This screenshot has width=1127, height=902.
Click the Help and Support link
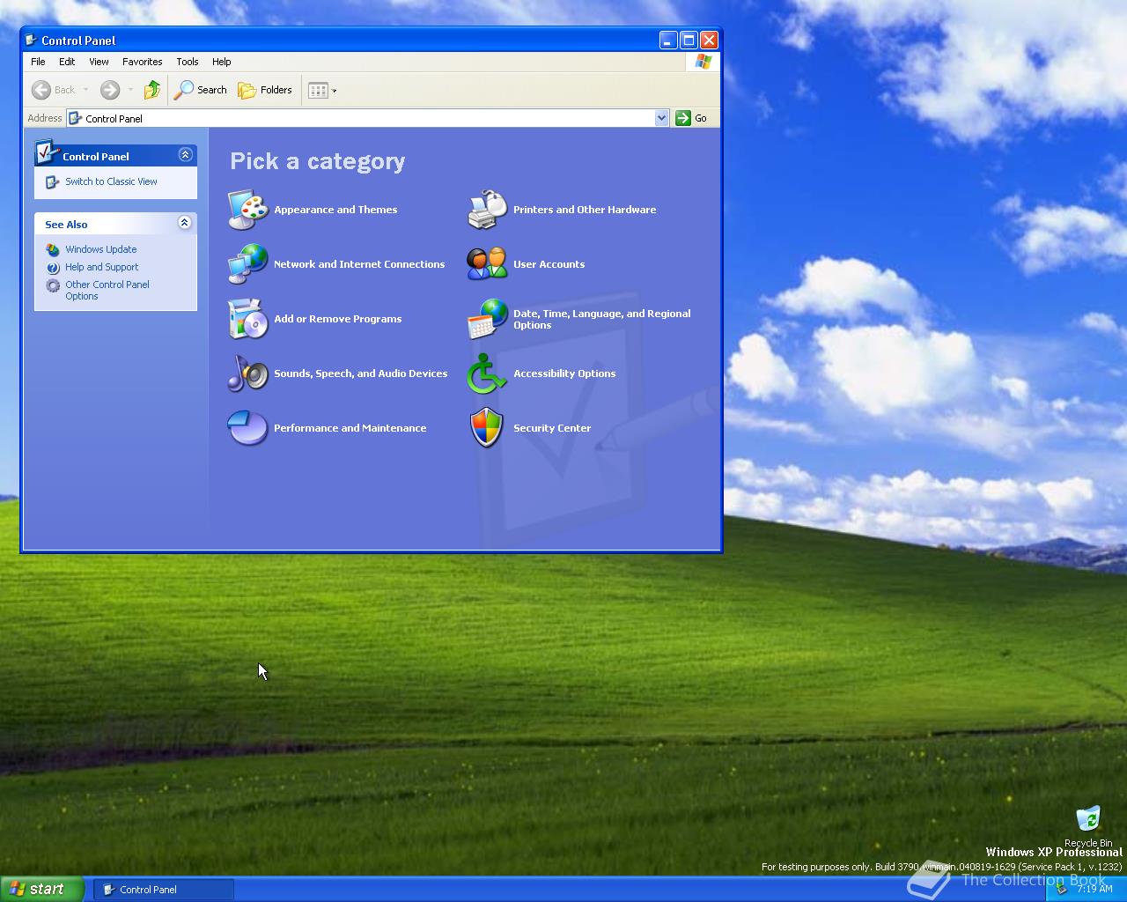(102, 267)
